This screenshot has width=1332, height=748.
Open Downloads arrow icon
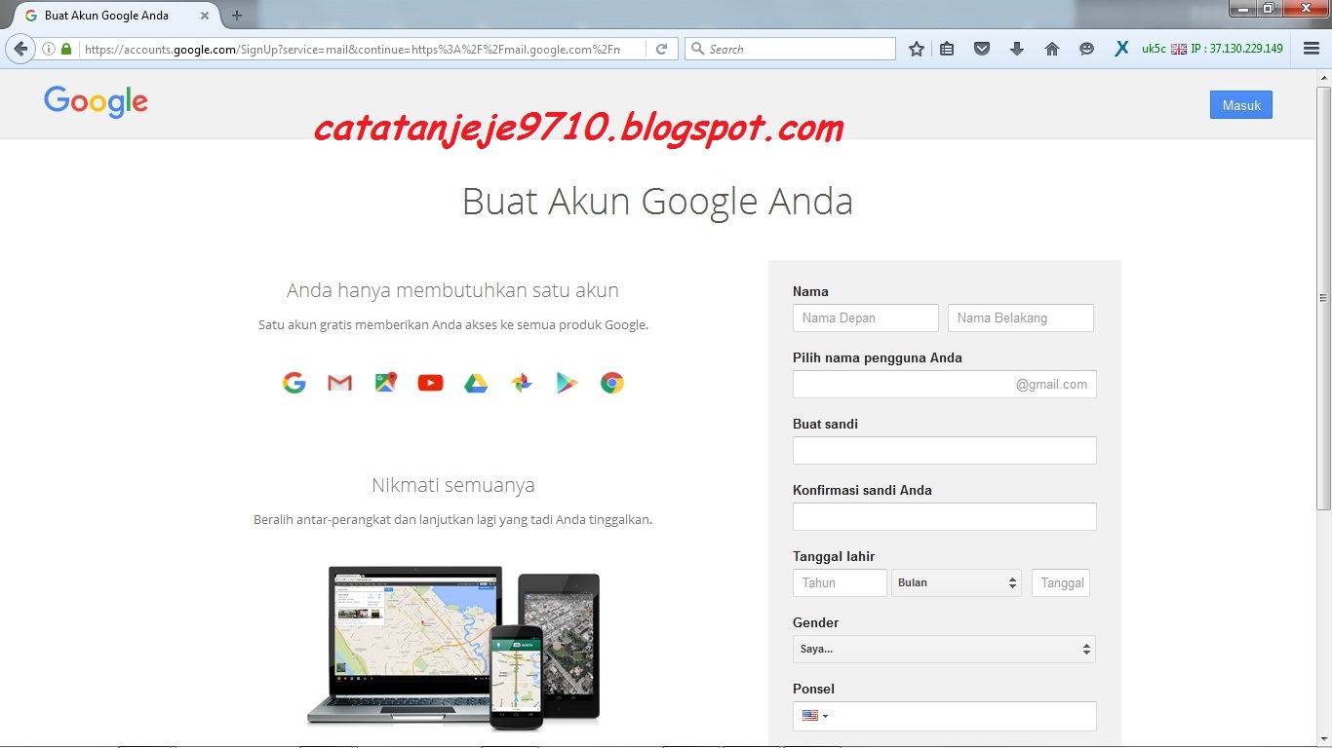(1017, 49)
